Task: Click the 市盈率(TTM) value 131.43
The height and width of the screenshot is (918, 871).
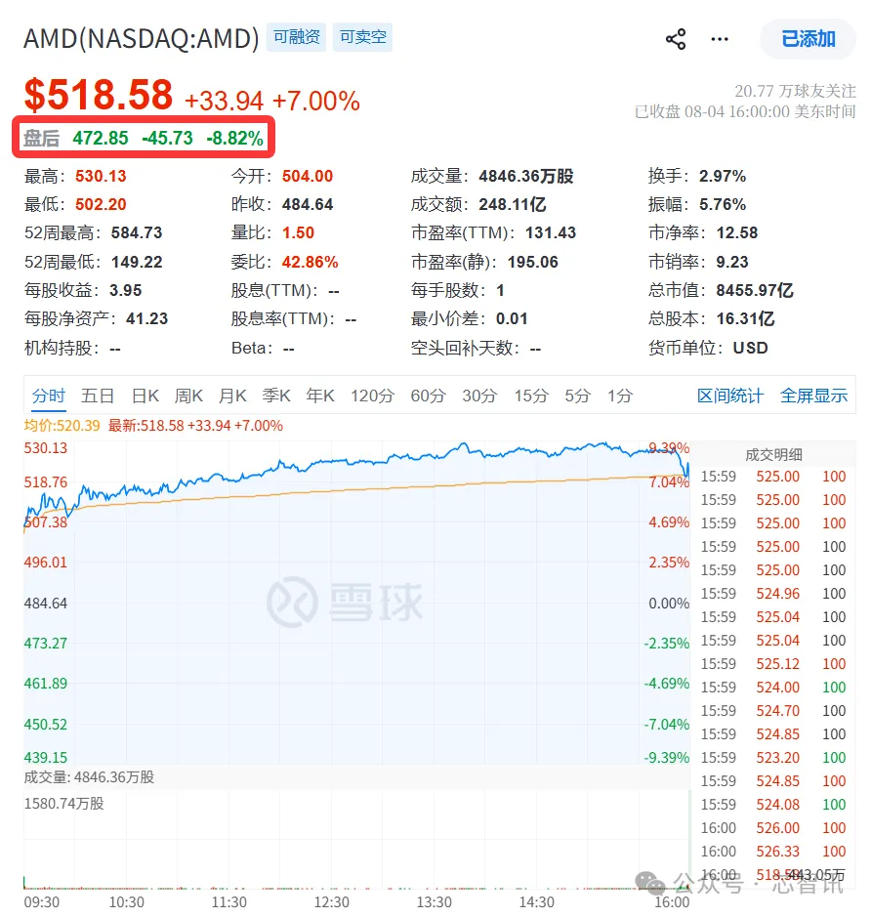Action: click(550, 233)
